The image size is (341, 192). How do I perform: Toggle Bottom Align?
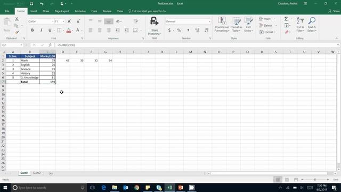tap(109, 21)
